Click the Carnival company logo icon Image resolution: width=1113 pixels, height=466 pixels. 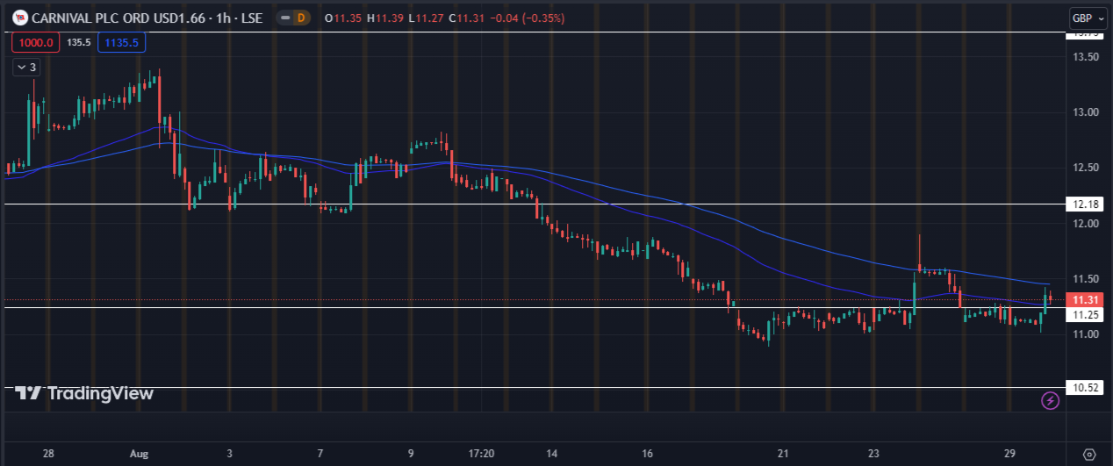pos(18,18)
